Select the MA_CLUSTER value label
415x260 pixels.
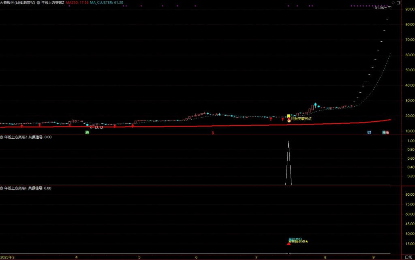(x=106, y=2)
